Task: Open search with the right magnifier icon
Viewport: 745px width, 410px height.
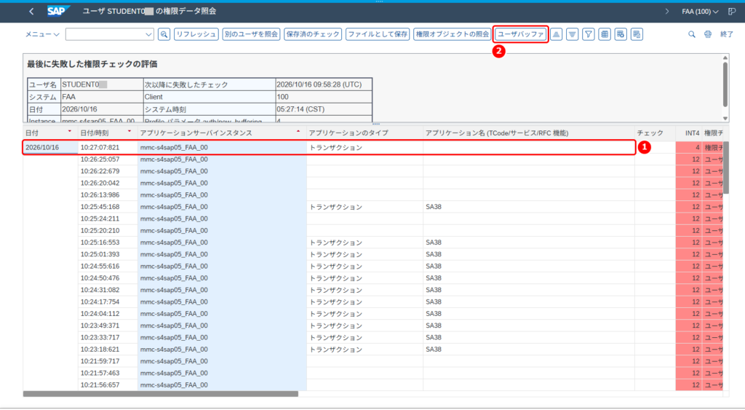Action: click(x=692, y=34)
